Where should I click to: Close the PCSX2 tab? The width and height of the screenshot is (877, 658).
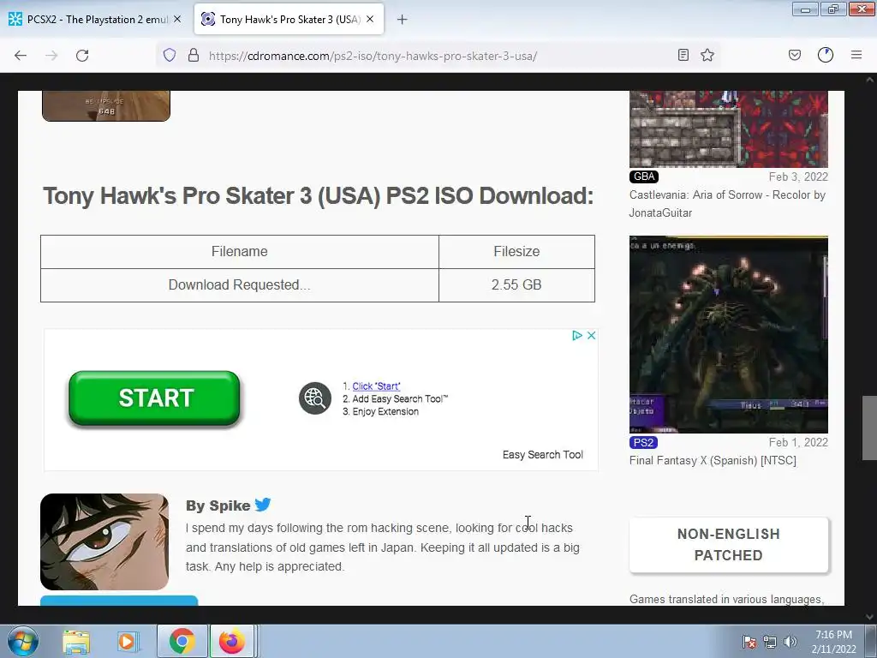[177, 19]
